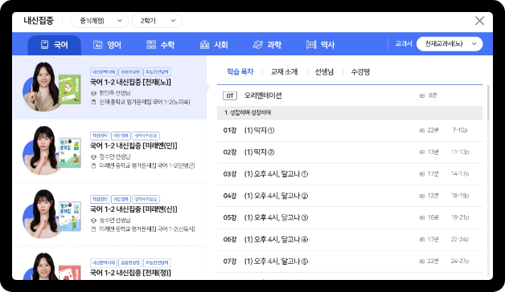
Task: Click the video icon in the 04강 row
Action: coord(422,196)
